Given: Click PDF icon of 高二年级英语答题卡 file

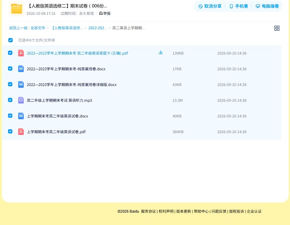Looking at the screenshot, I should point(21,53).
